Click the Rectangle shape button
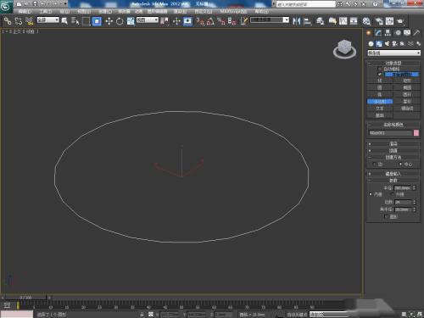This screenshot has height=318, width=424. 407,81
